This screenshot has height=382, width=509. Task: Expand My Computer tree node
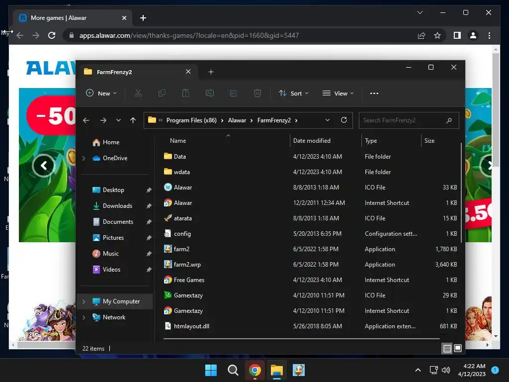click(84, 301)
